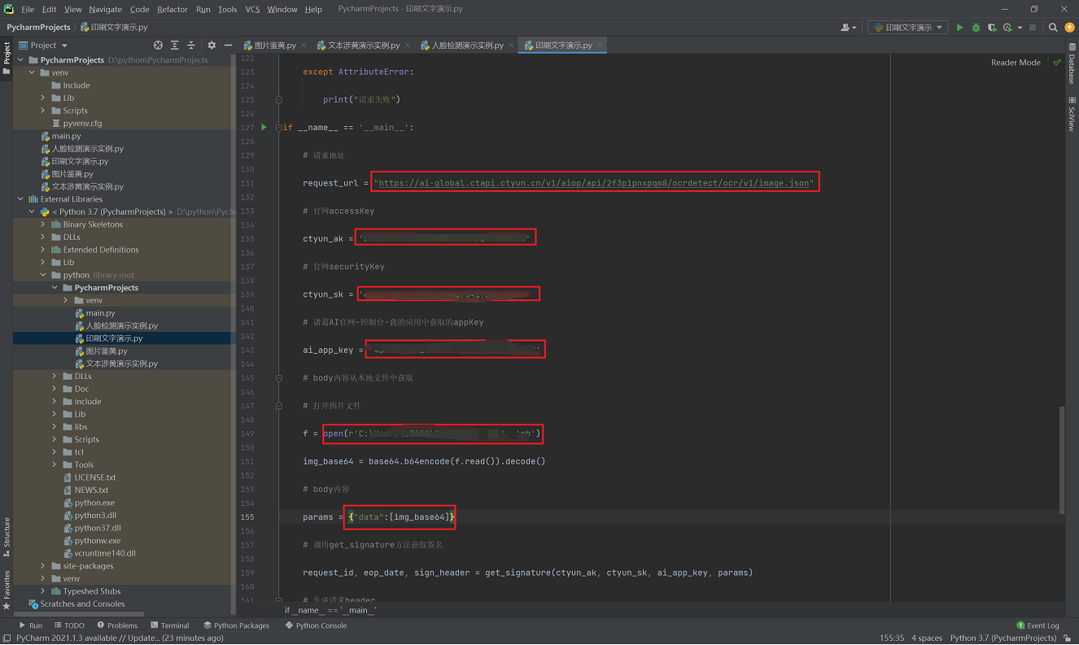Close the 图片鉴黄.py editor tab

(x=304, y=46)
